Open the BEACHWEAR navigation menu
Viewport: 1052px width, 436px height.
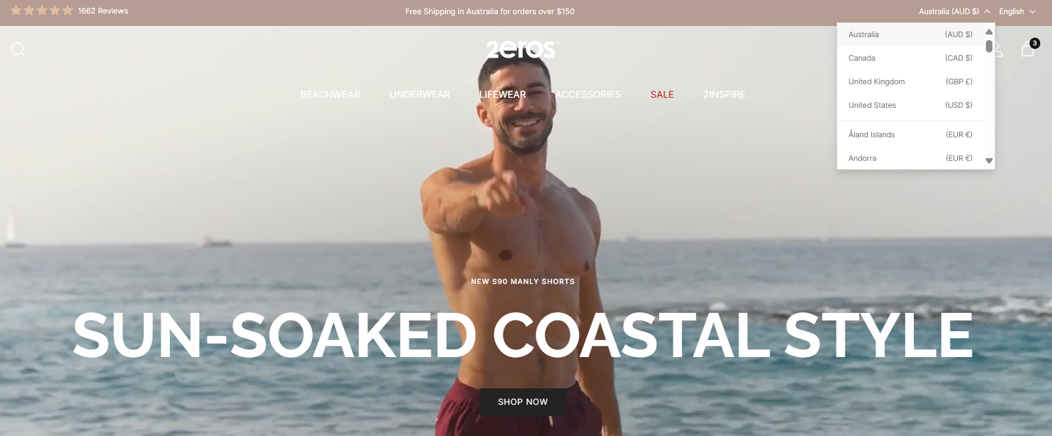coord(330,94)
